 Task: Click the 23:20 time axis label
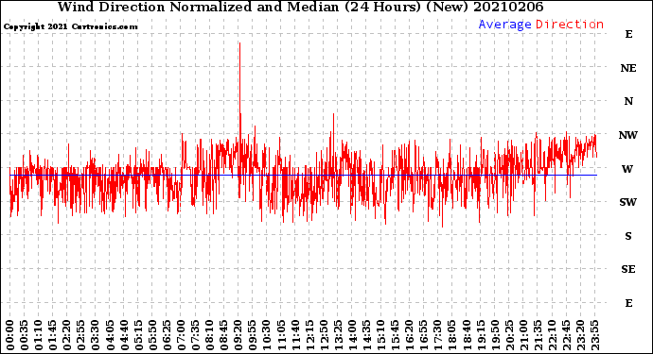(580, 335)
